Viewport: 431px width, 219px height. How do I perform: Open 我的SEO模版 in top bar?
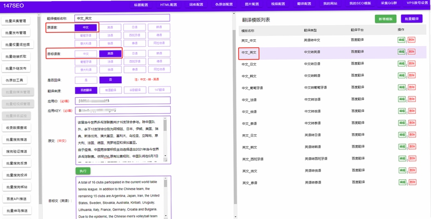point(360,4)
